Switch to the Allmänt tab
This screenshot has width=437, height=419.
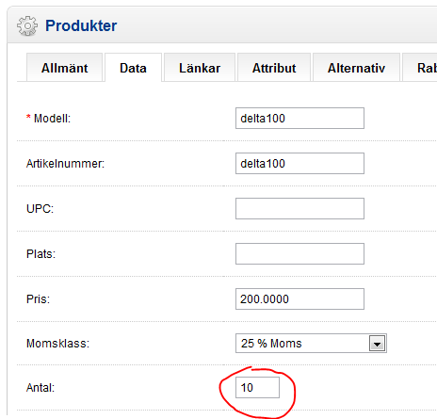coord(65,68)
